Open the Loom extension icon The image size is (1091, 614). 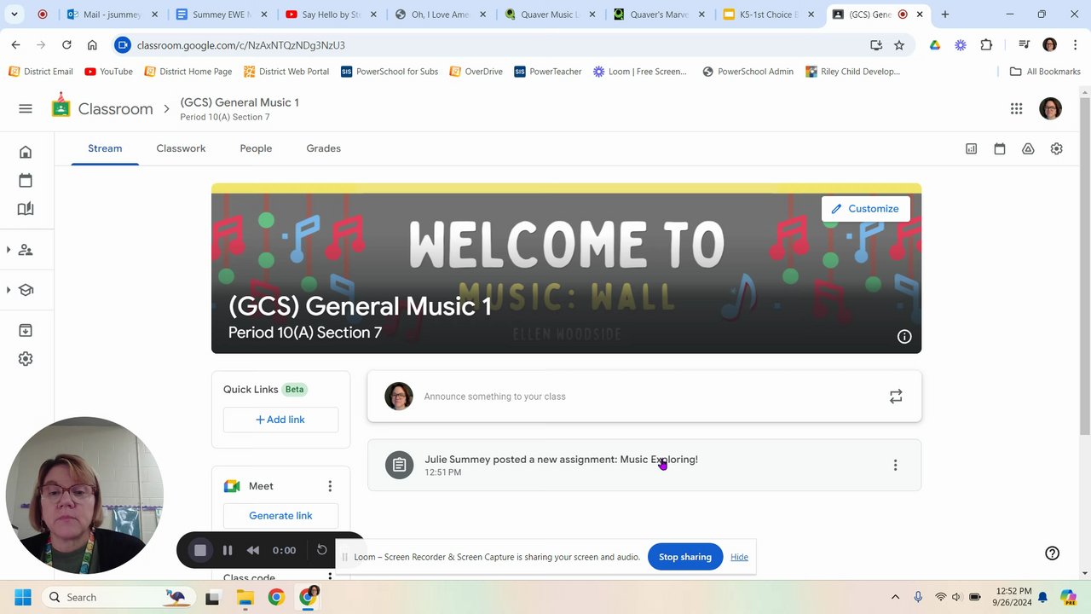[x=961, y=45]
